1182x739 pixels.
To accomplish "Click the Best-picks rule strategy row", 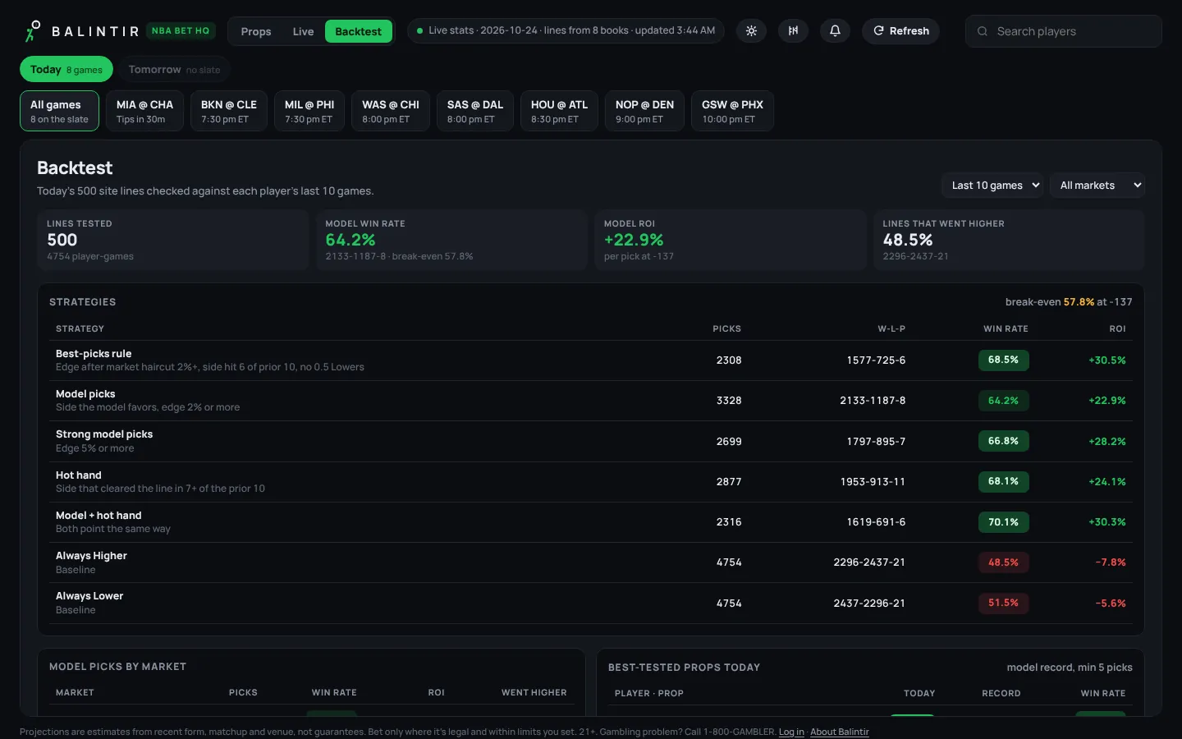I will point(590,360).
